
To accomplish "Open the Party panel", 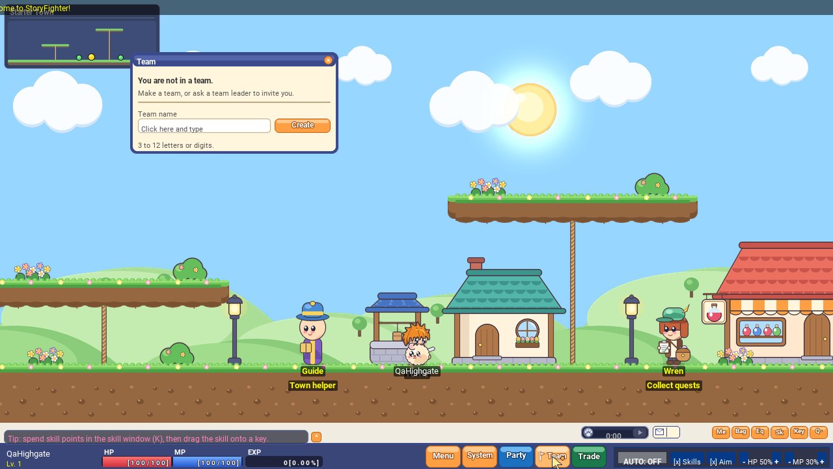I will click(x=516, y=456).
